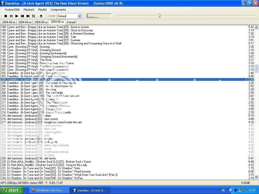259x194 pixels.
Task: Select track 211 The Third Degree
Action: pos(127,103)
